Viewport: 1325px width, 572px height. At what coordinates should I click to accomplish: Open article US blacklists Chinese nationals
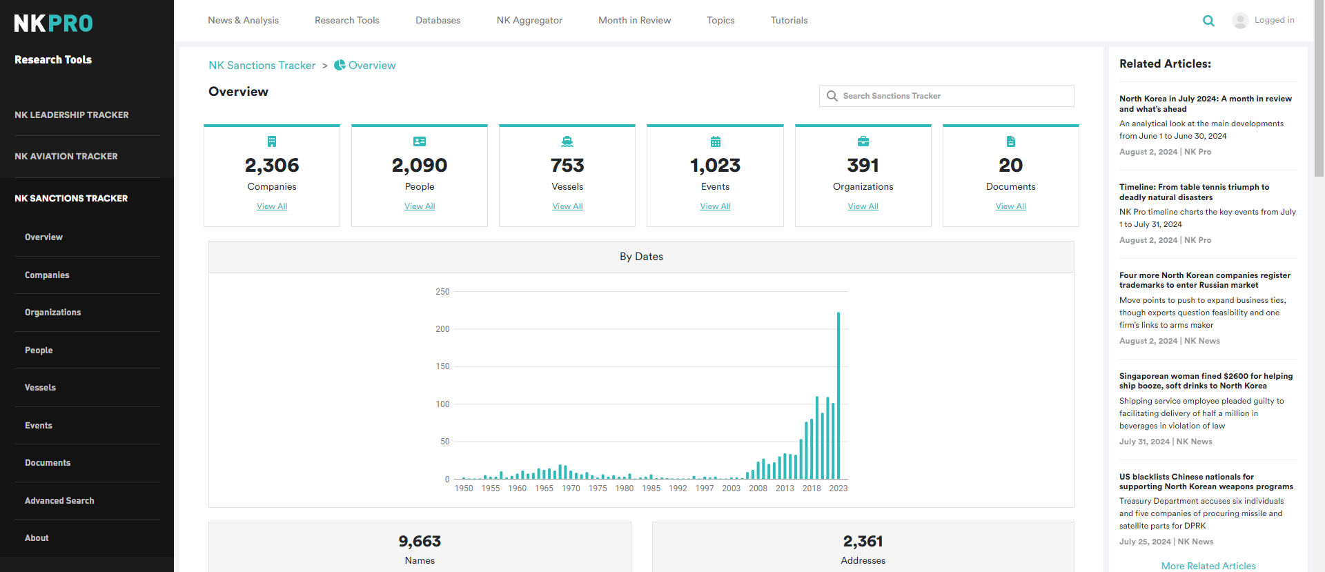tap(1206, 482)
